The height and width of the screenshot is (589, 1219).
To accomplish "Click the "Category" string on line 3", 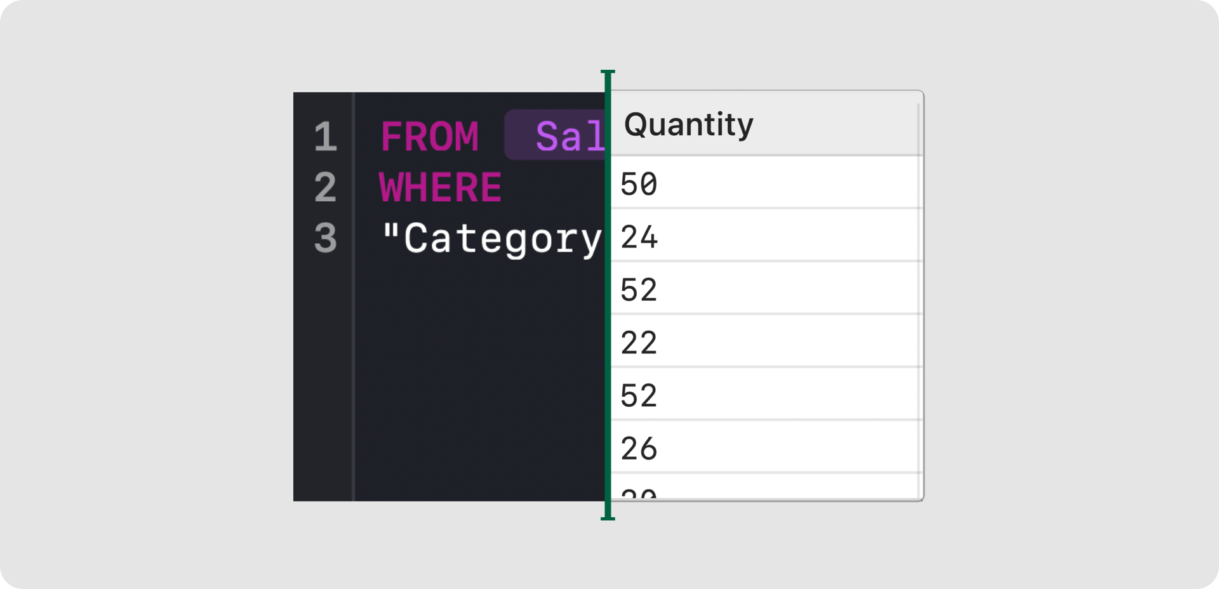I will pos(492,239).
